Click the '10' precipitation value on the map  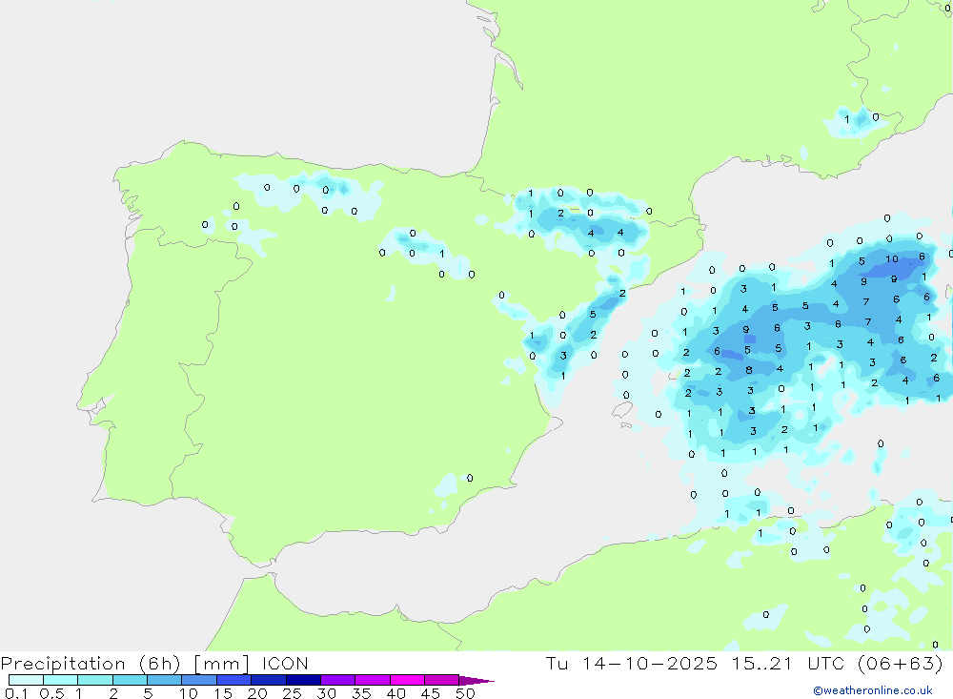tap(891, 258)
